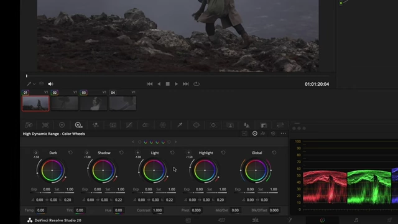This screenshot has height=224, width=398.
Task: Switch HDR palette to wheels view
Action: click(x=254, y=134)
